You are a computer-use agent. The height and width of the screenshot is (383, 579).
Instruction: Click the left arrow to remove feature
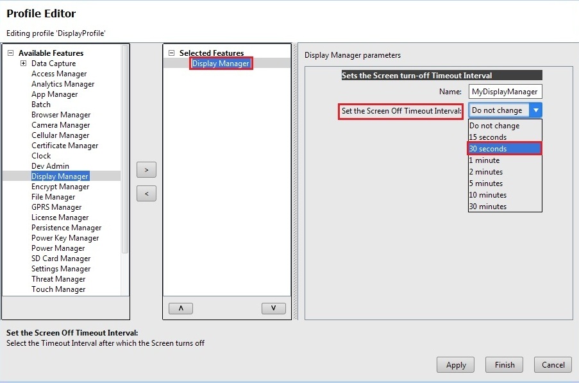(146, 192)
